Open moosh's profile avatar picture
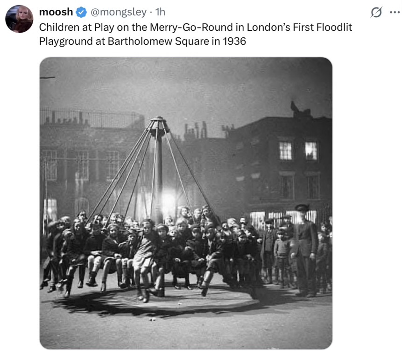This screenshot has height=355, width=402. click(x=19, y=19)
